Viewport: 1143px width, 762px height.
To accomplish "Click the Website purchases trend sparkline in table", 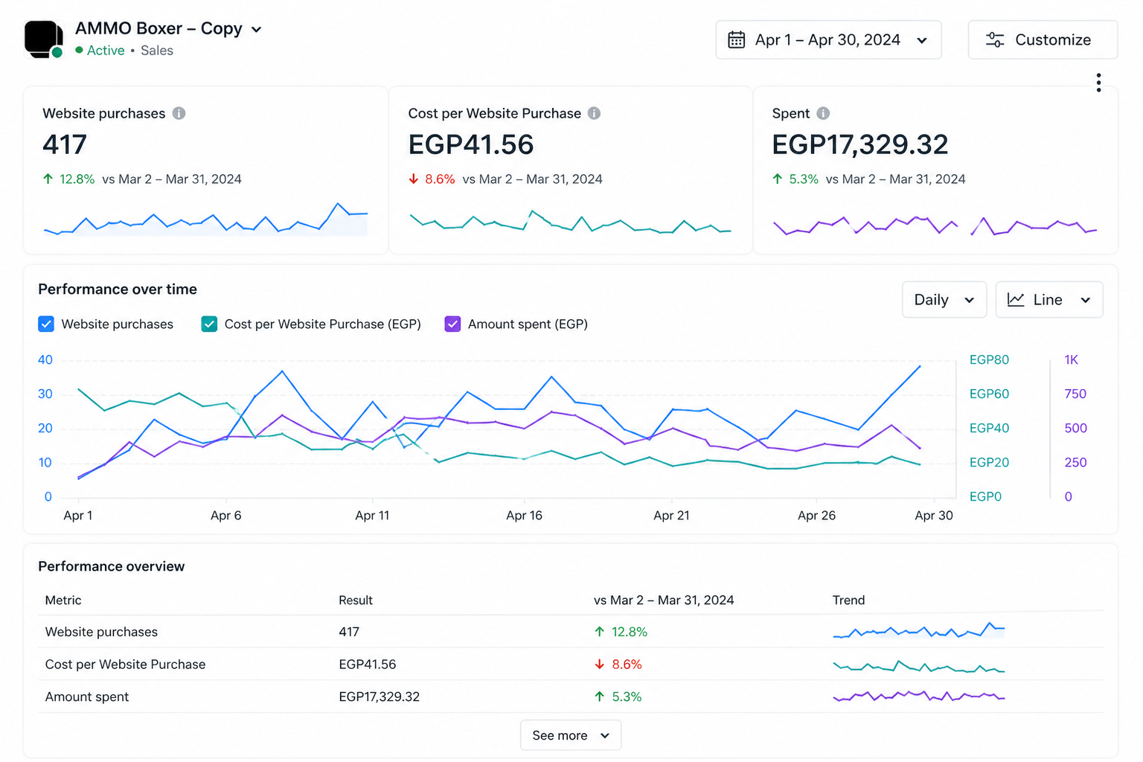I will 919,631.
